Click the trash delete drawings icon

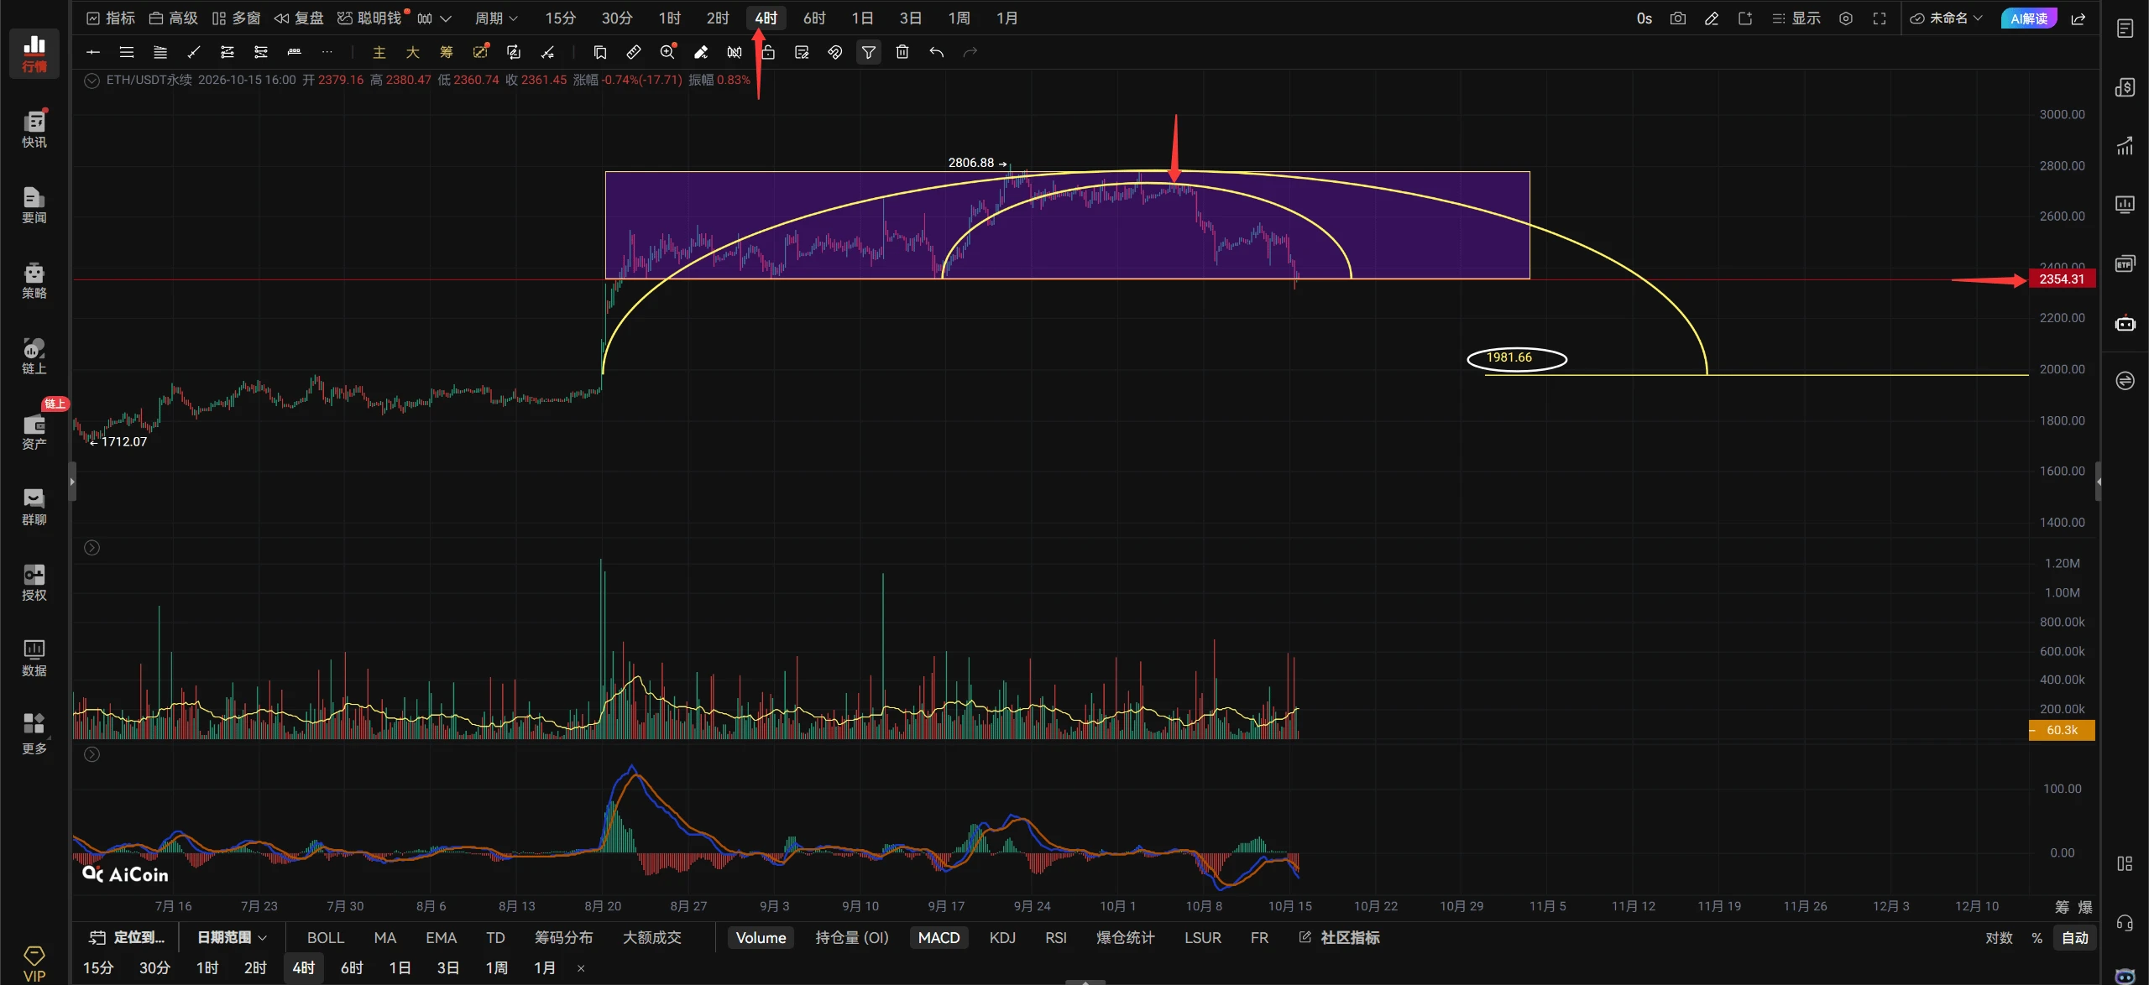coord(902,52)
